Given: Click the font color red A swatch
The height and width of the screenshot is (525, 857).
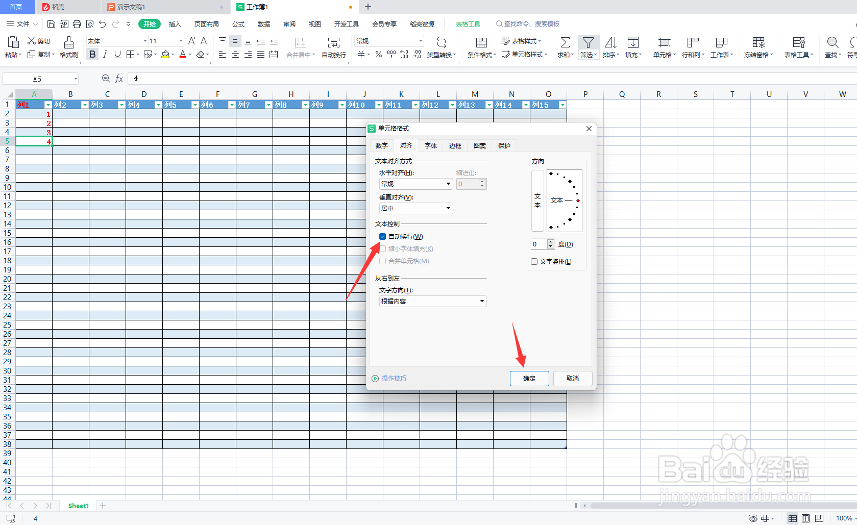Looking at the screenshot, I should pyautogui.click(x=183, y=54).
